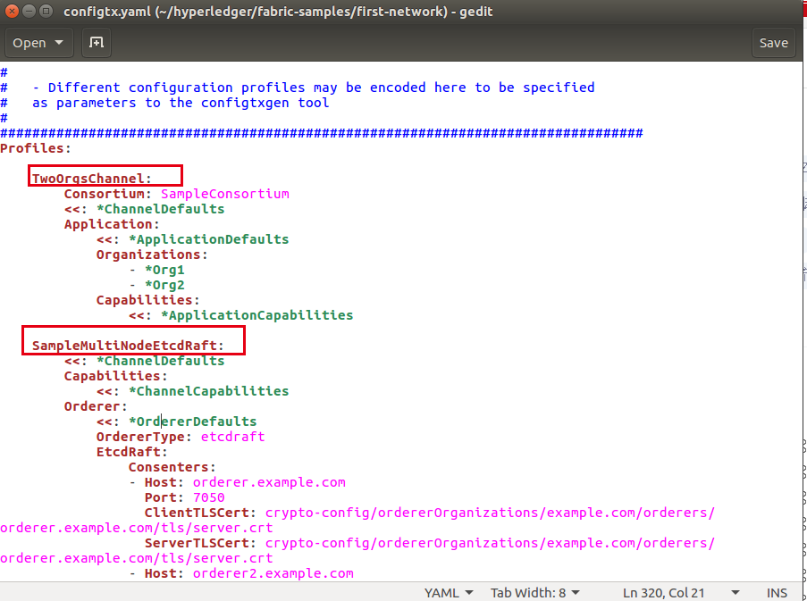Click the OrdererType: key
This screenshot has width=807, height=601.
pos(144,437)
